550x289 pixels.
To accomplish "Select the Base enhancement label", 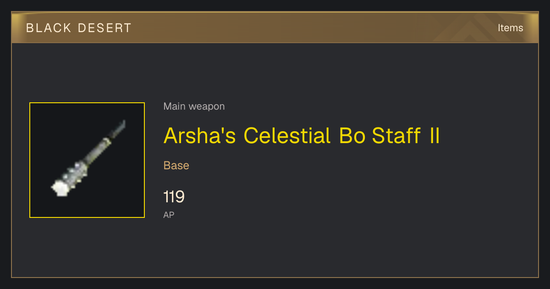I will (176, 165).
